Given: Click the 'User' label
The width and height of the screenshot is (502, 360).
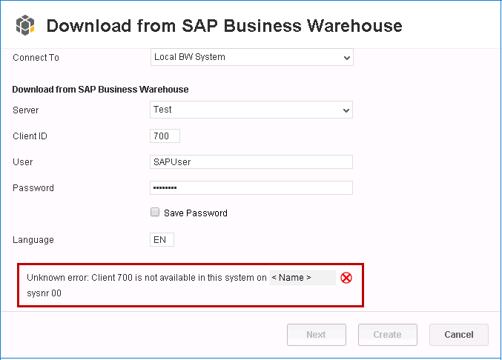Looking at the screenshot, I should 23,162.
